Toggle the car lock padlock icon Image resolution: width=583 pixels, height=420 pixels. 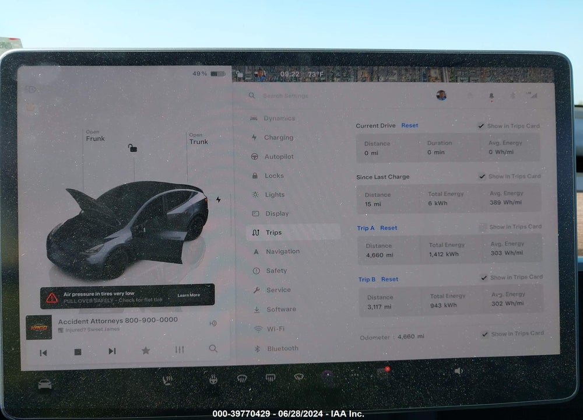coord(133,148)
